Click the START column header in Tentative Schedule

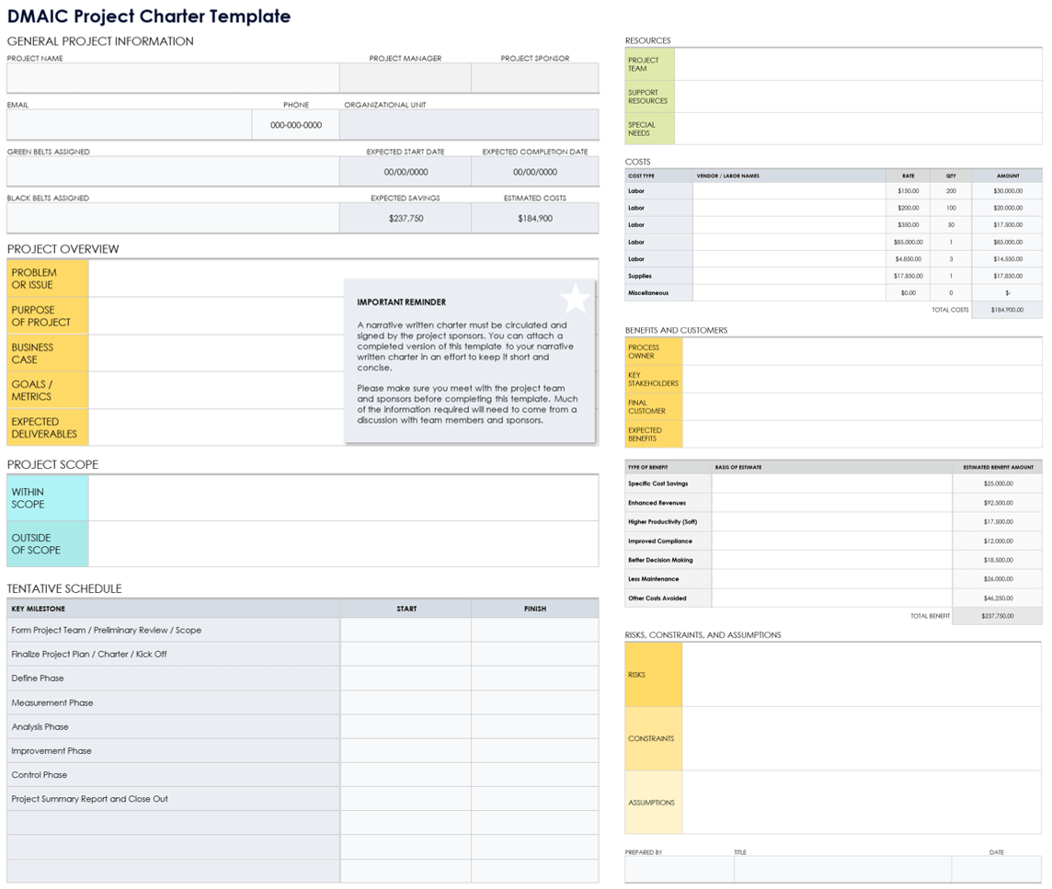(x=406, y=608)
